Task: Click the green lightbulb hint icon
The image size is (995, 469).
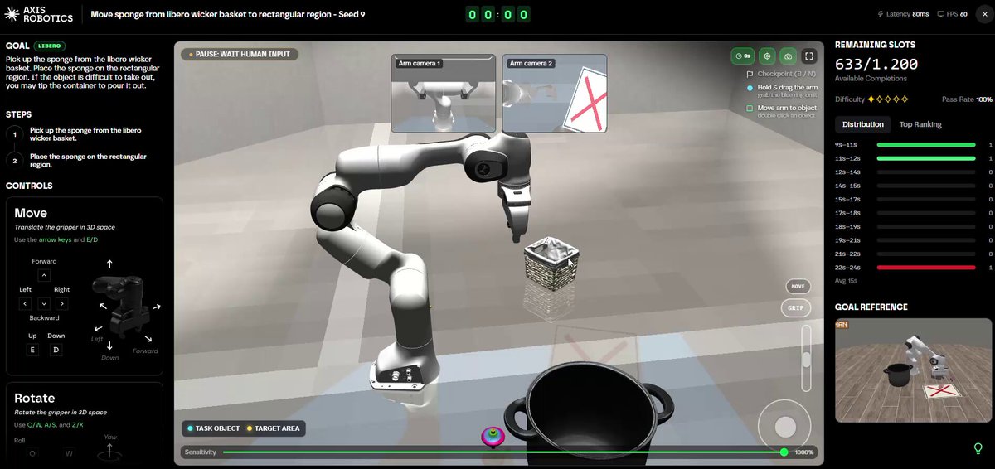Action: (978, 448)
